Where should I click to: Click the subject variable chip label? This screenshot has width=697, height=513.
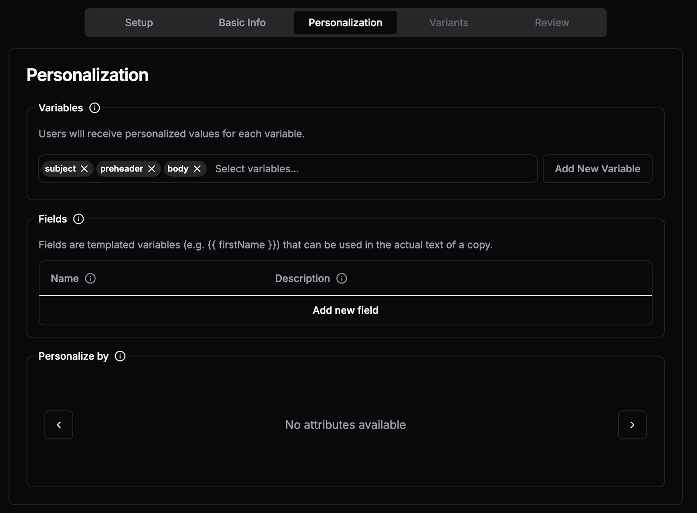60,169
